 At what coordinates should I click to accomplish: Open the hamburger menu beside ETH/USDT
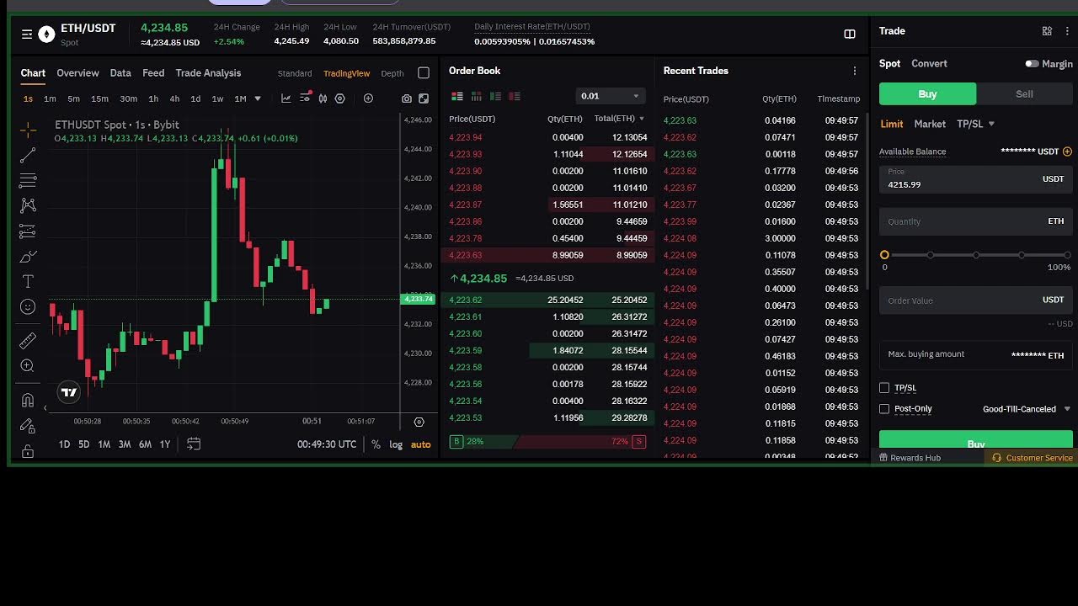pos(27,35)
